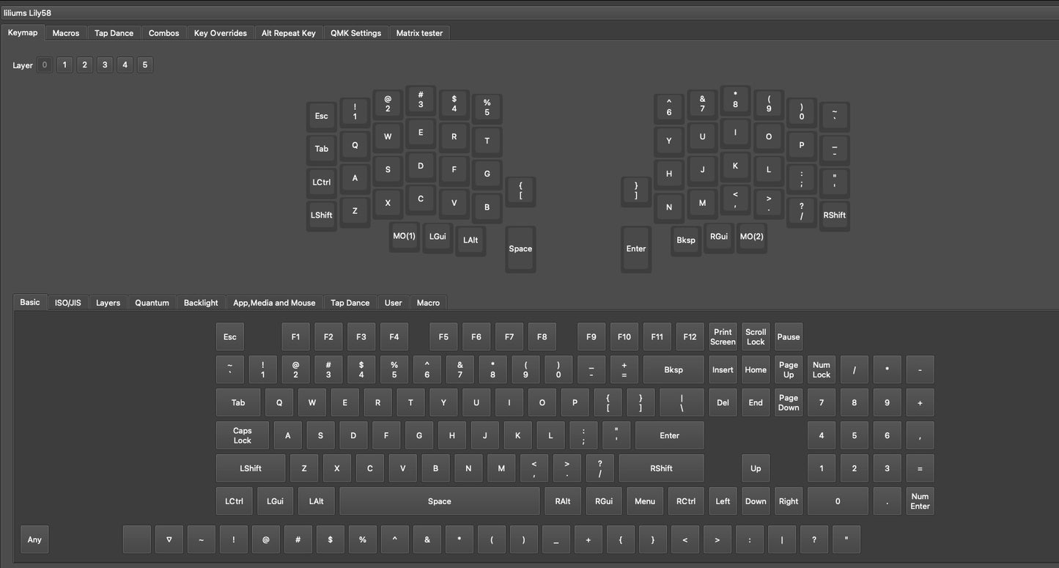
Task: Open the QMK Settings tab
Action: 355,33
